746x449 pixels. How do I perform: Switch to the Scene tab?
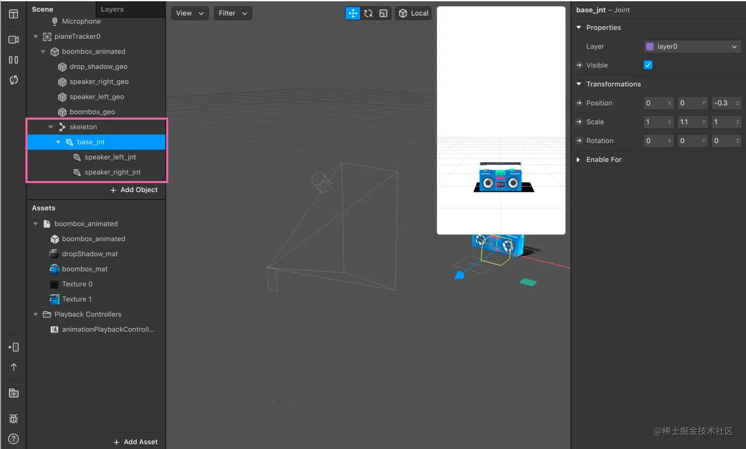[x=42, y=9]
